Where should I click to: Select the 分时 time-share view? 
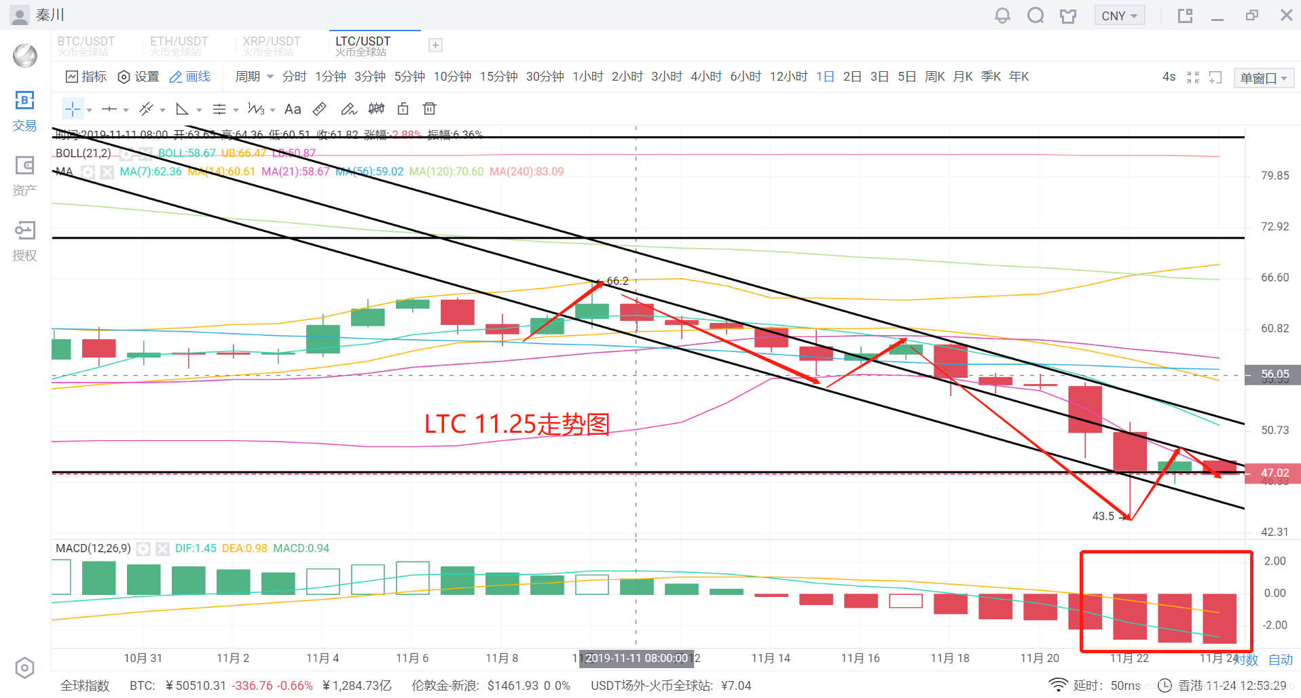pyautogui.click(x=294, y=77)
